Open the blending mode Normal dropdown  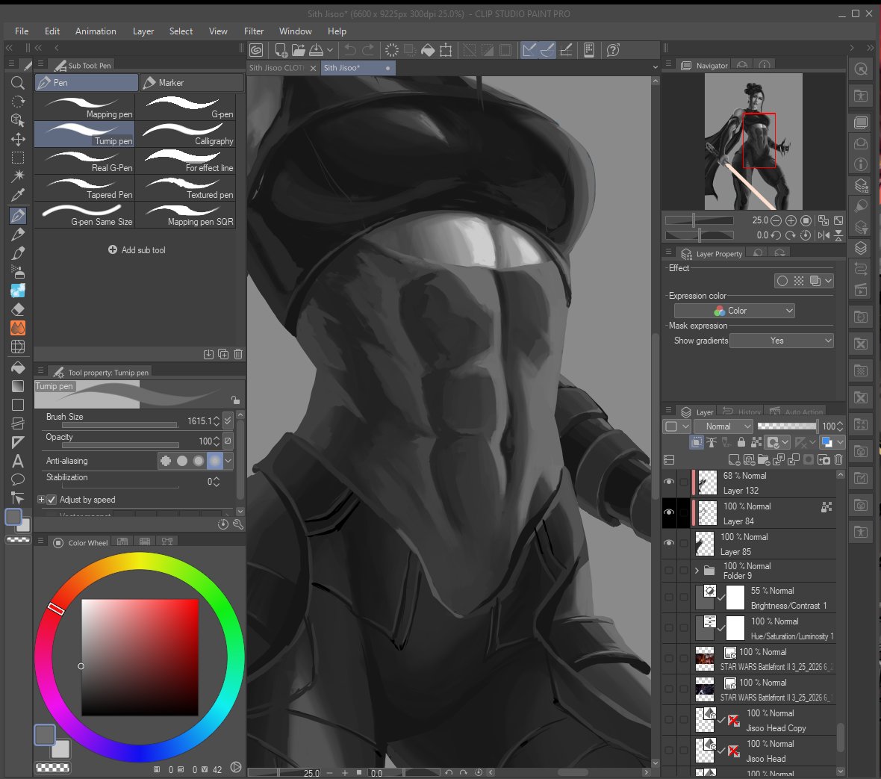tap(723, 426)
